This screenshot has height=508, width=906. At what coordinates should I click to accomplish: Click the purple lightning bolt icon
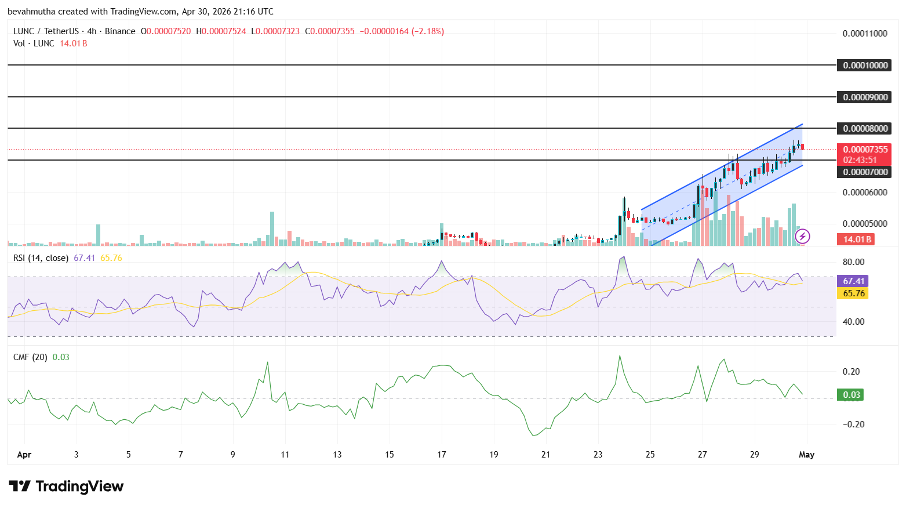[802, 236]
